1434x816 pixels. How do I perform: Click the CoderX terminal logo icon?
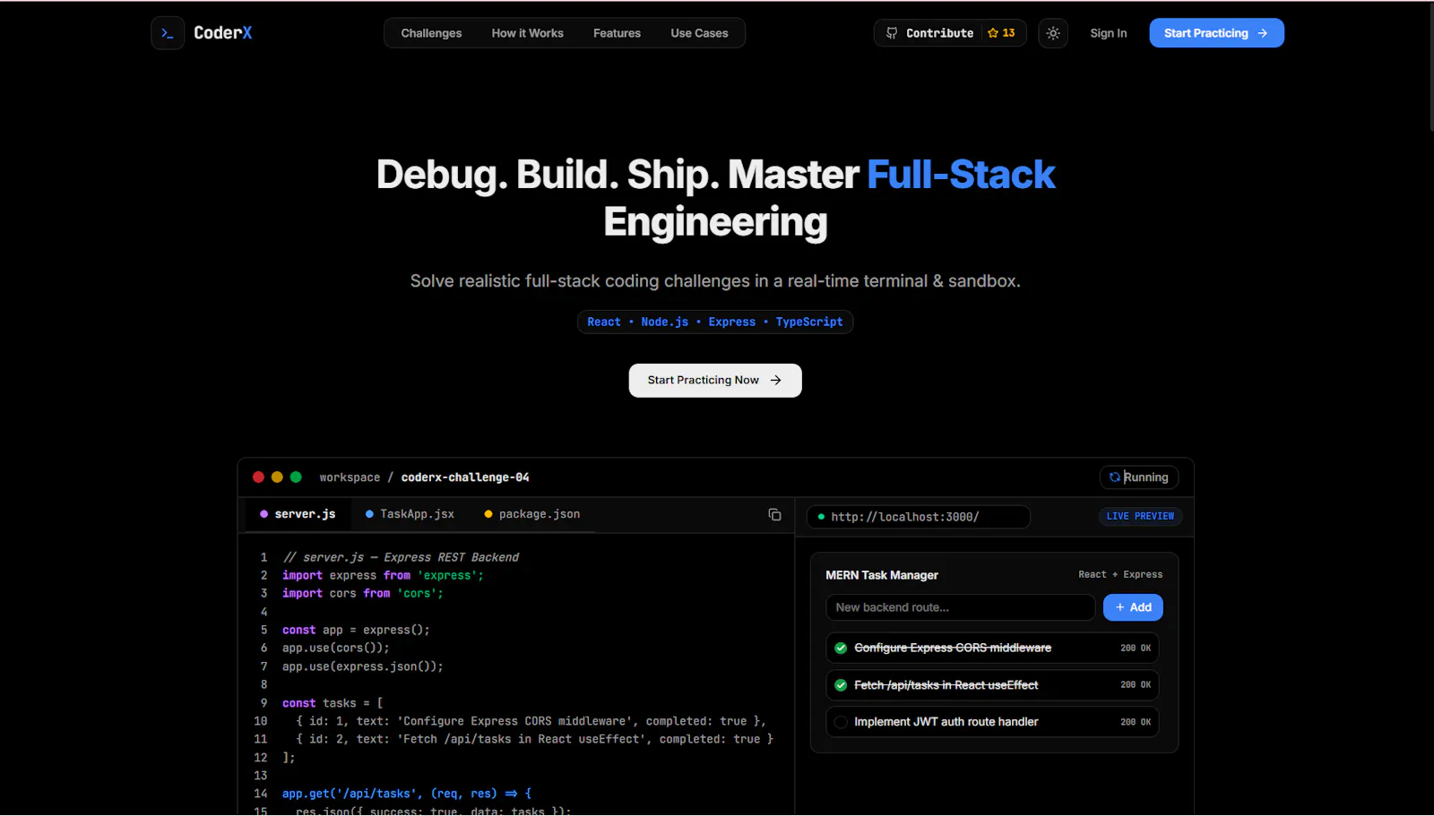168,33
